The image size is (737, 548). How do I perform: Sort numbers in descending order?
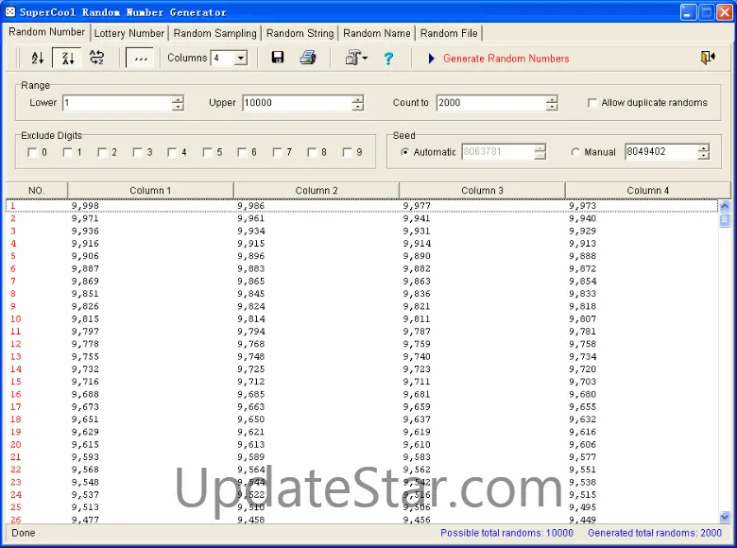68,58
